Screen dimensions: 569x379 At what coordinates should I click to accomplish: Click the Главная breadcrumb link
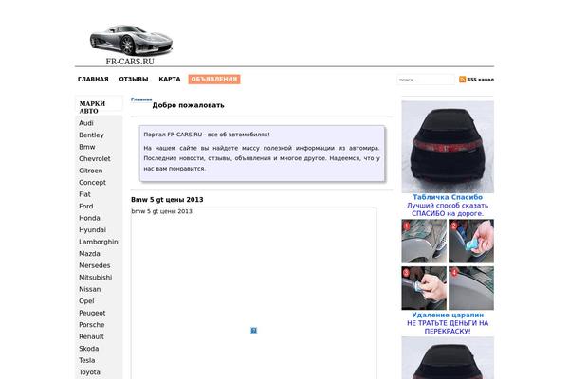point(141,99)
